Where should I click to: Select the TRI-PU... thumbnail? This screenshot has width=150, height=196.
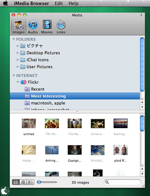[x=52, y=124]
